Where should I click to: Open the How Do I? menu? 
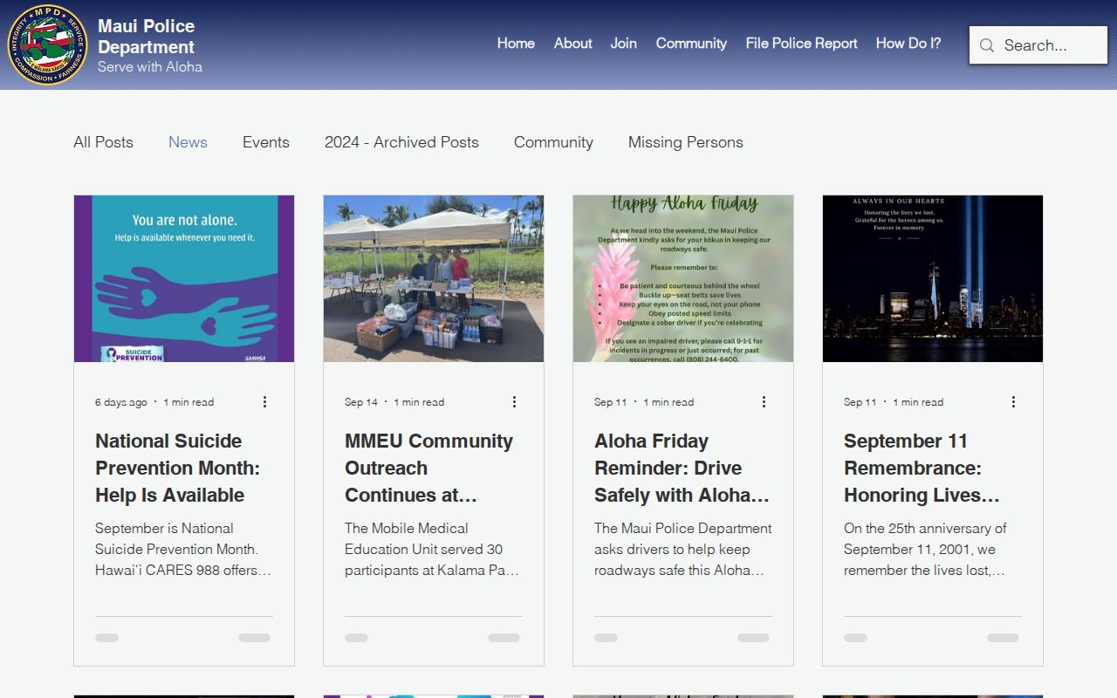908,43
